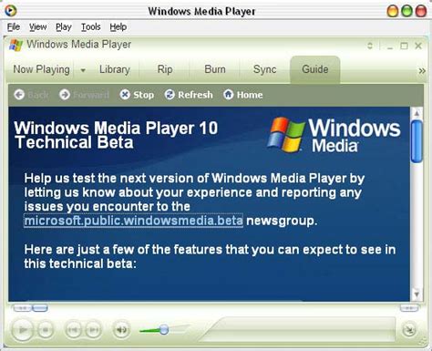Click the Stop icon in the Guide navigation bar
The height and width of the screenshot is (351, 432).
[x=125, y=95]
